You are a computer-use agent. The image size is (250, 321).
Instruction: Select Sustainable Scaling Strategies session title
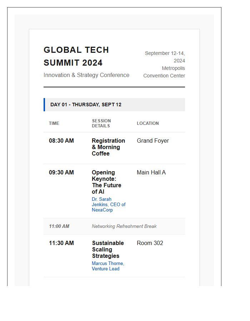point(108,249)
